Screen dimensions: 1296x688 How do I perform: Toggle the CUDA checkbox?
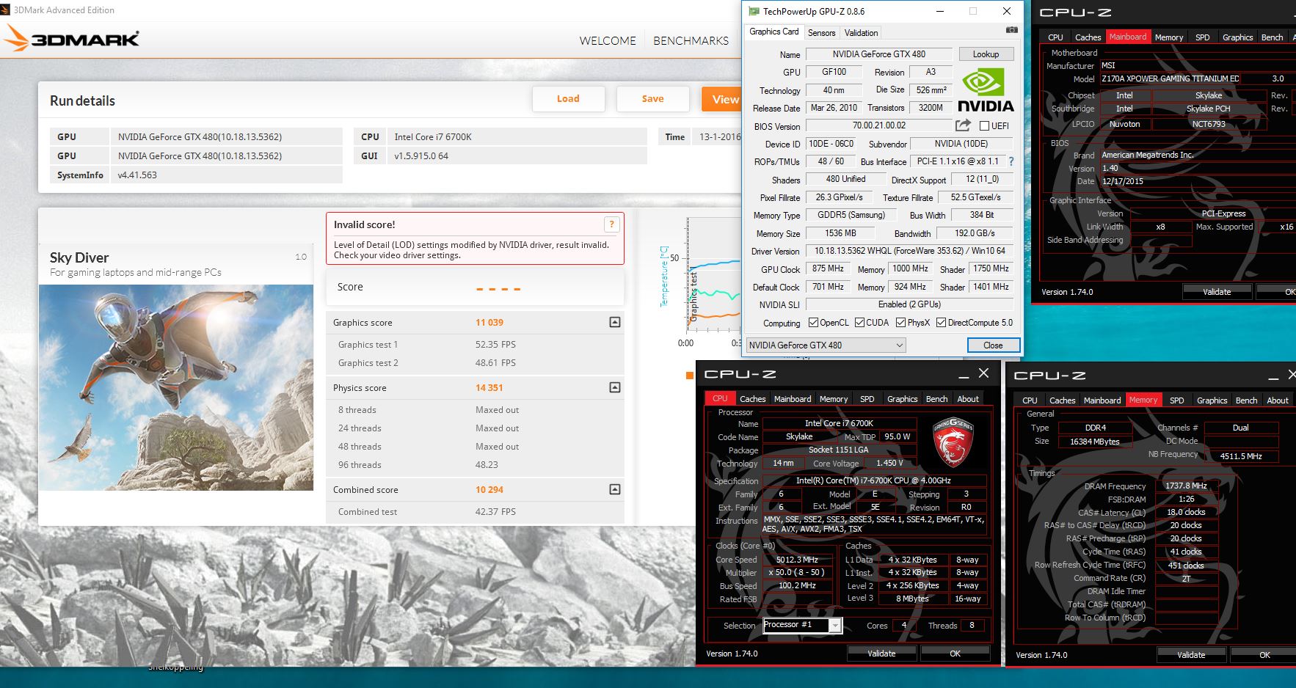(859, 323)
